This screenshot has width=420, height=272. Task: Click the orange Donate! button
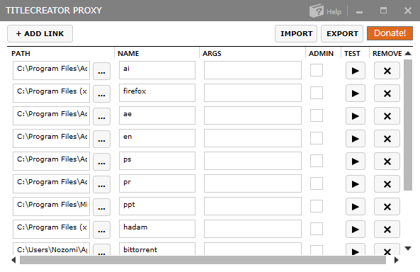390,33
